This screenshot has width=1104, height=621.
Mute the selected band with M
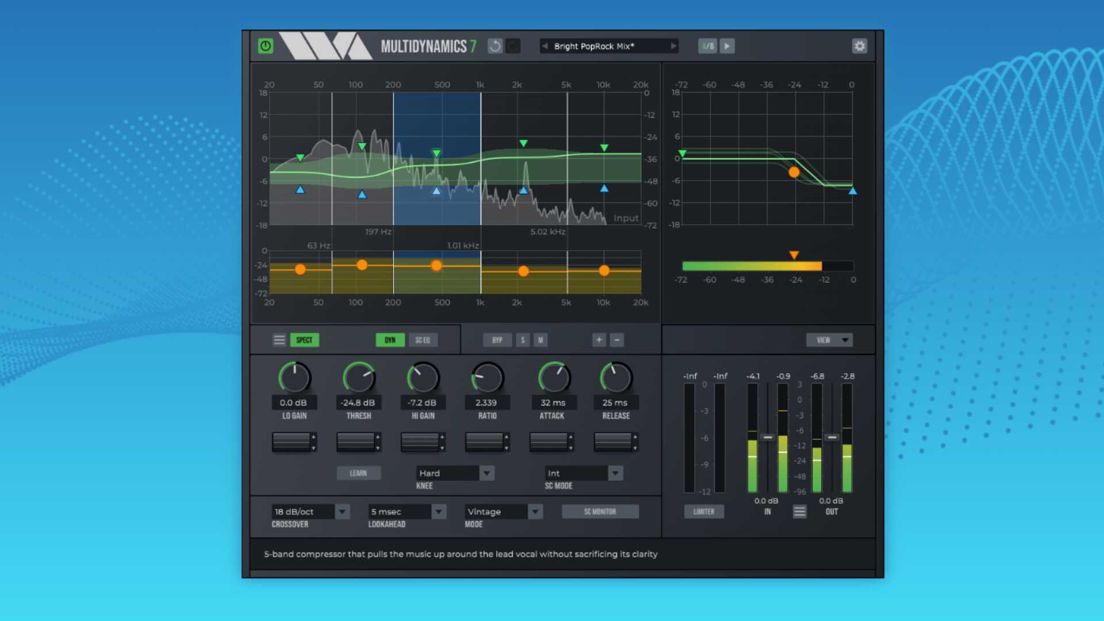pos(540,340)
